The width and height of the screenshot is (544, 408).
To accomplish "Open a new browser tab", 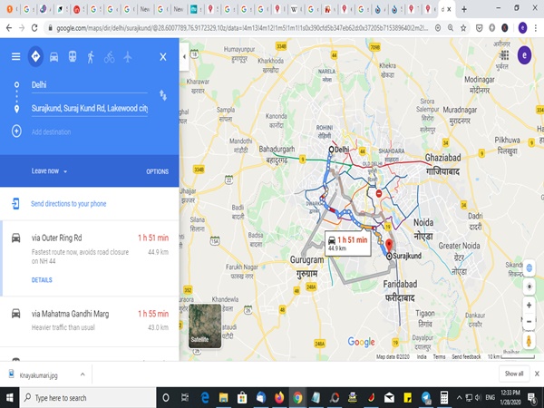I will tap(464, 9).
